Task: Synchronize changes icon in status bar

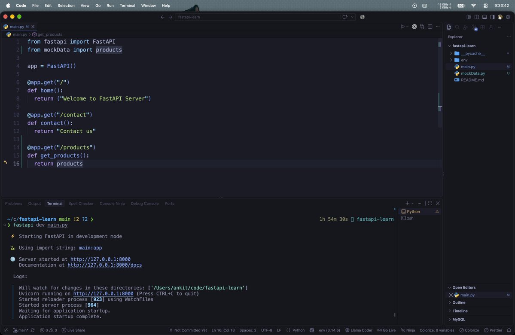Action: (33, 330)
